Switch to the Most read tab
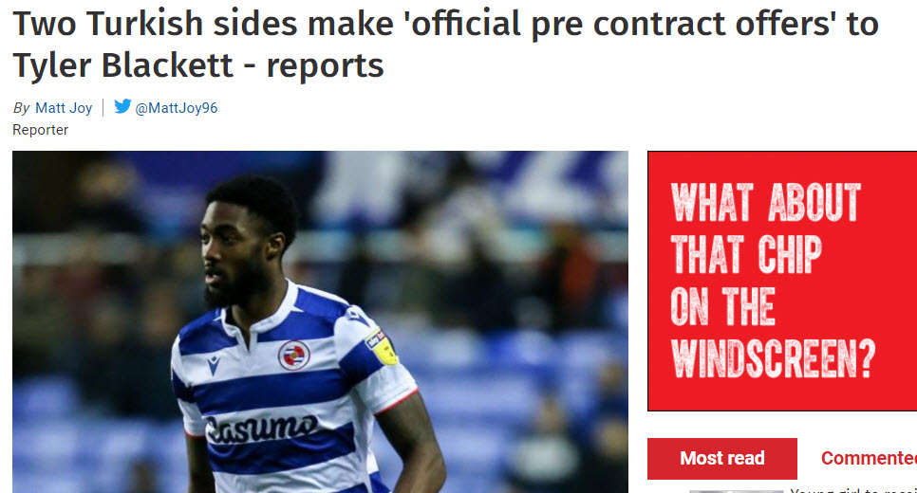Screen dimensions: 917x493 721,458
